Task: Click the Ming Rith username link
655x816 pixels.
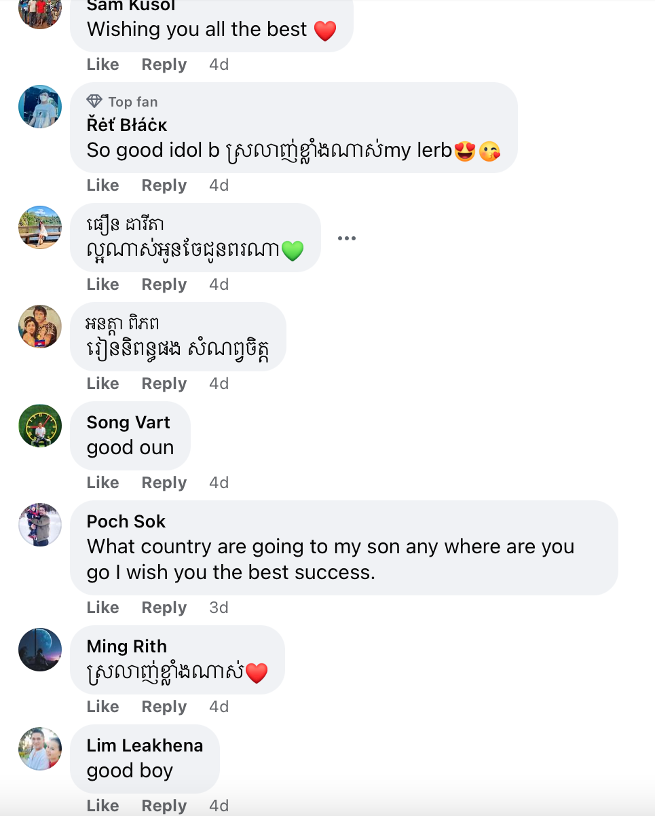Action: click(127, 646)
